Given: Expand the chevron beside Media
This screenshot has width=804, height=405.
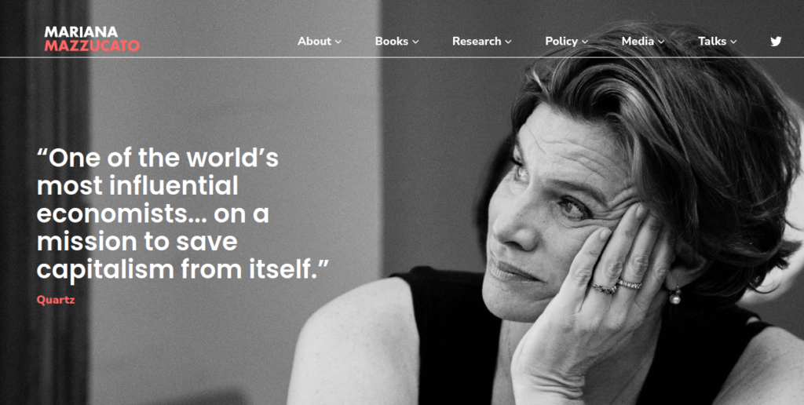Looking at the screenshot, I should pos(661,42).
